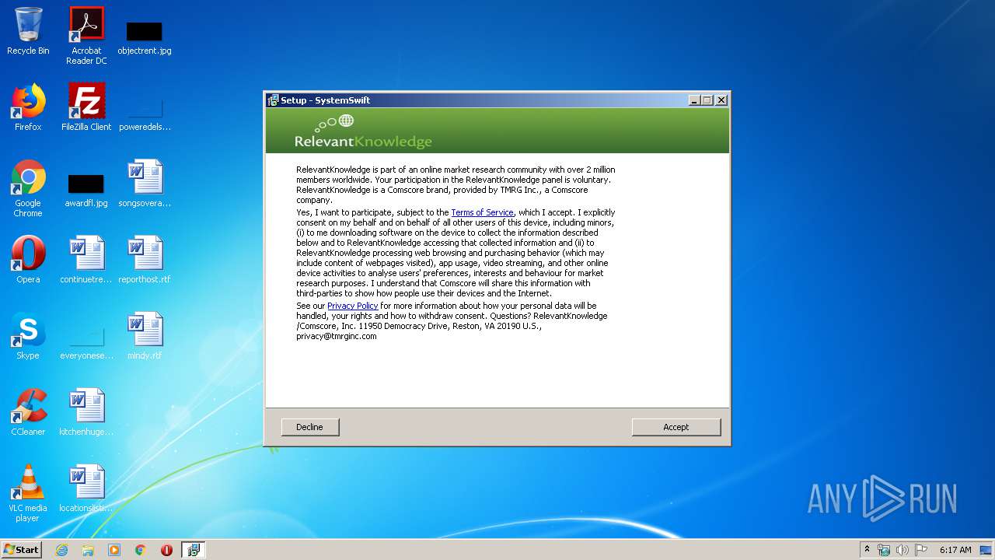995x560 pixels.
Task: Select the poweredels desktop file
Action: (145, 114)
